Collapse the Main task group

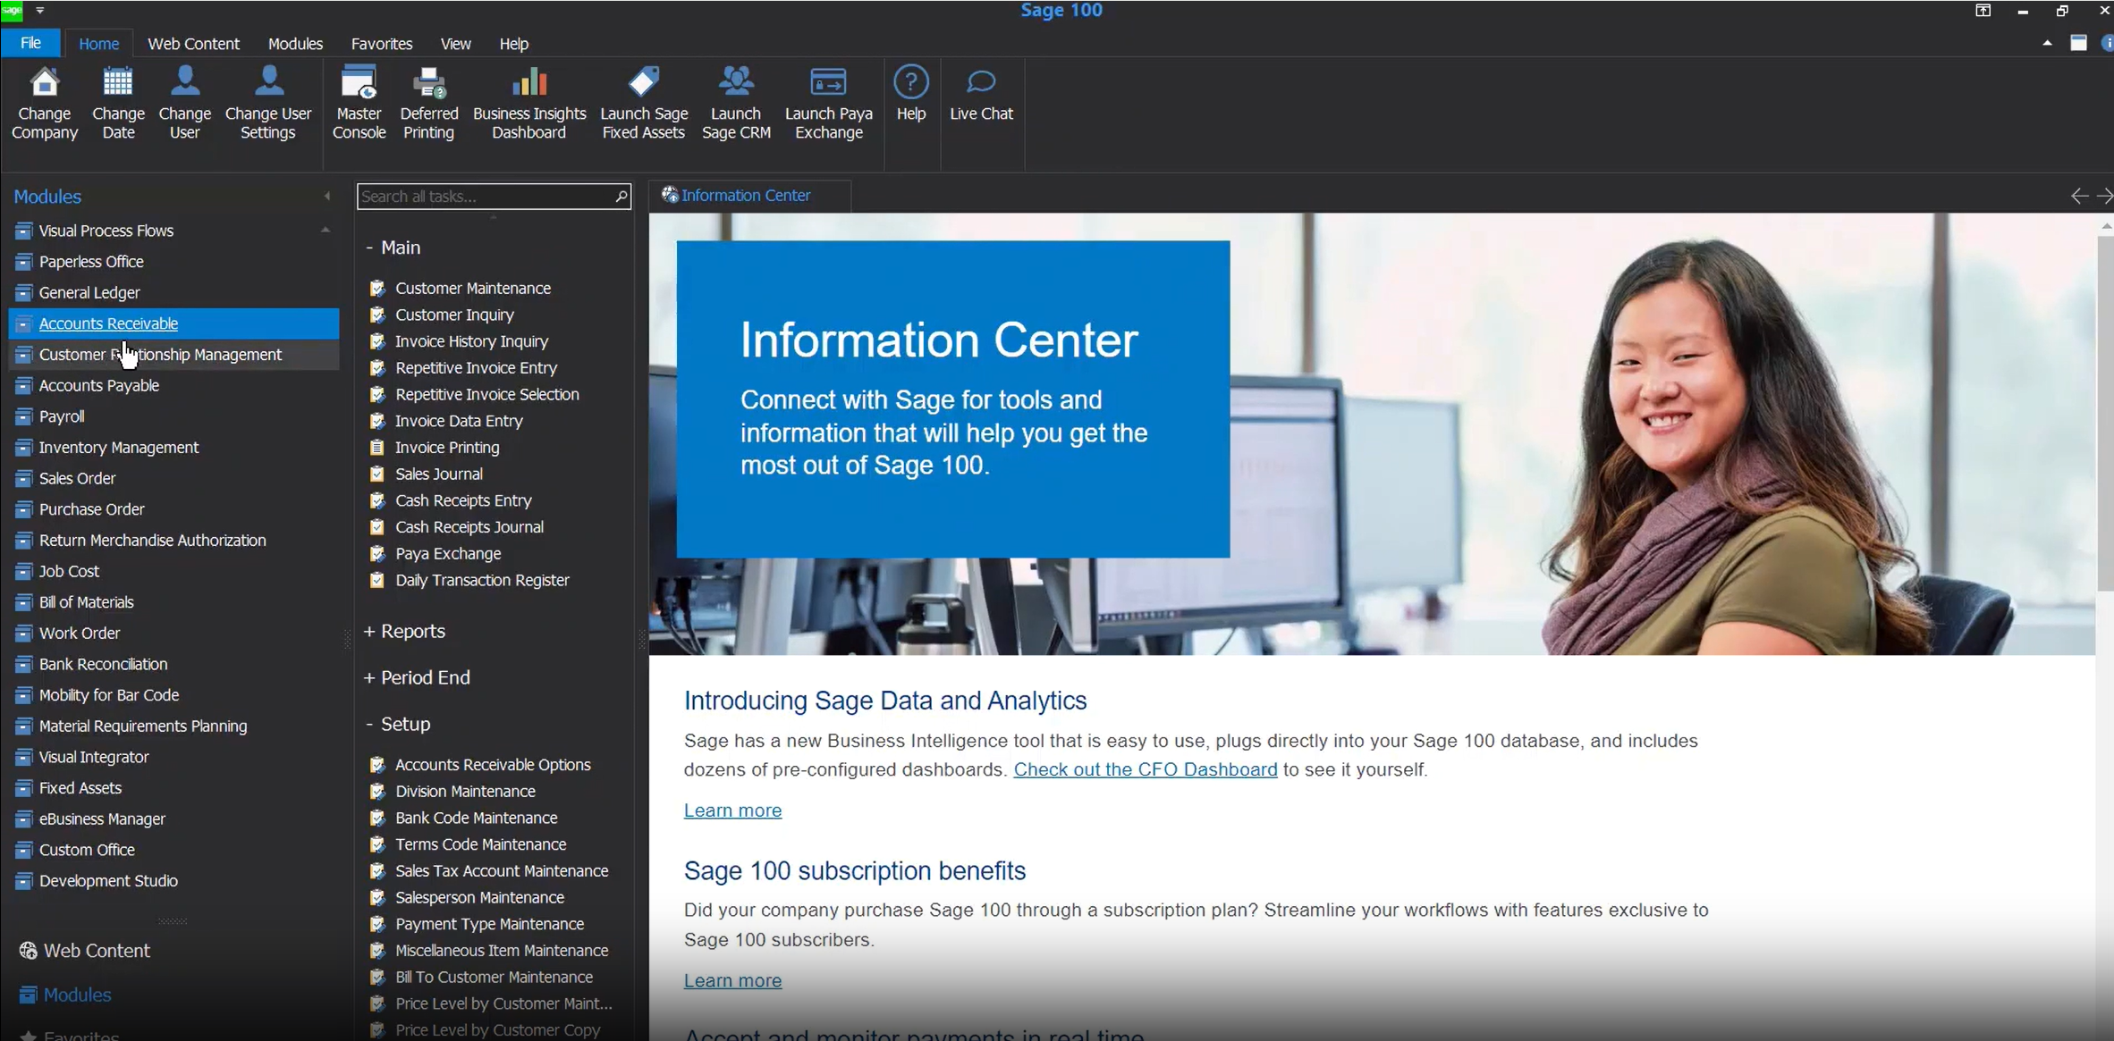pos(393,248)
